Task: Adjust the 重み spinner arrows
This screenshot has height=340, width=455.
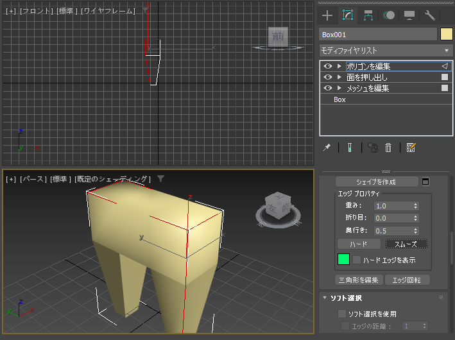Action: pos(416,206)
